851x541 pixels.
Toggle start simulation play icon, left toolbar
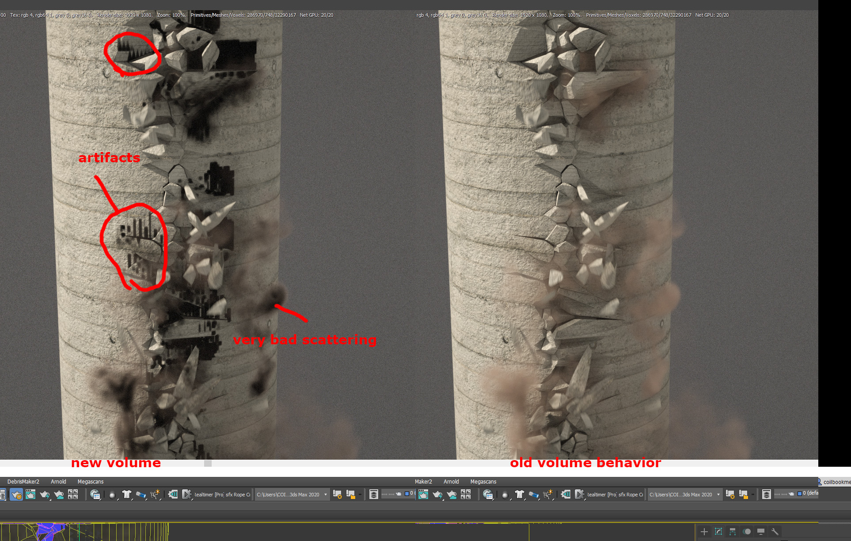coord(187,495)
